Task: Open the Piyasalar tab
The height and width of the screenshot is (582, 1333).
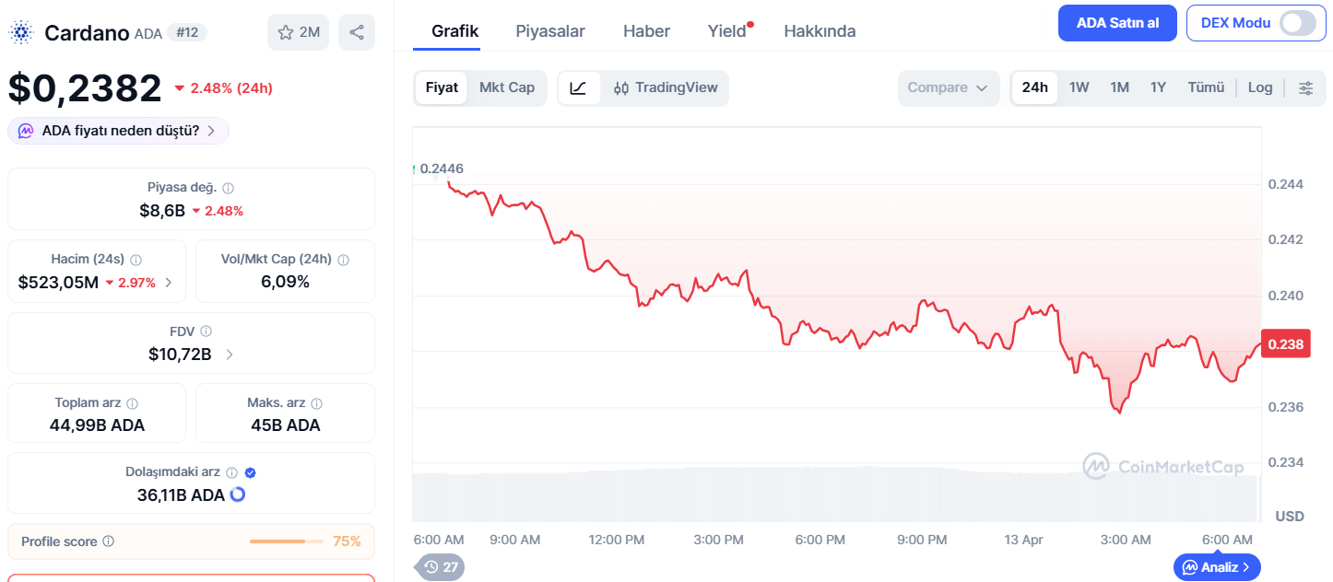Action: pos(550,31)
